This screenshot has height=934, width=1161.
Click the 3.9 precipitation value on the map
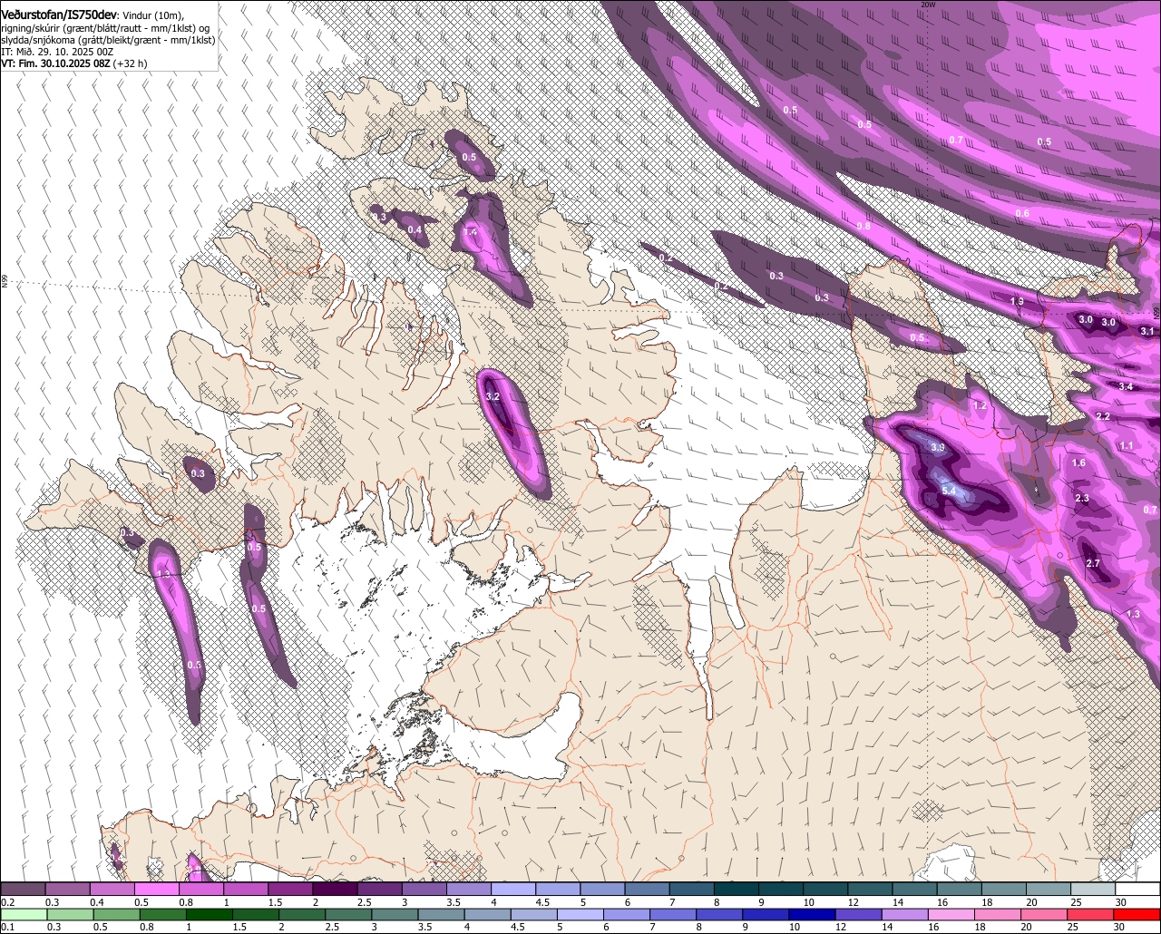(938, 448)
